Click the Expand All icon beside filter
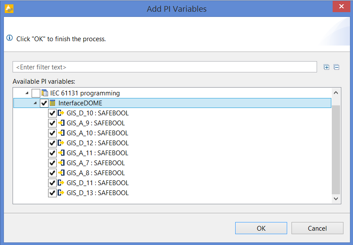353x245 pixels. pyautogui.click(x=326, y=67)
